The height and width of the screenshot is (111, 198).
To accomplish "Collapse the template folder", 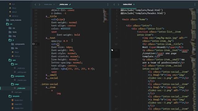I will [x=10, y=96].
